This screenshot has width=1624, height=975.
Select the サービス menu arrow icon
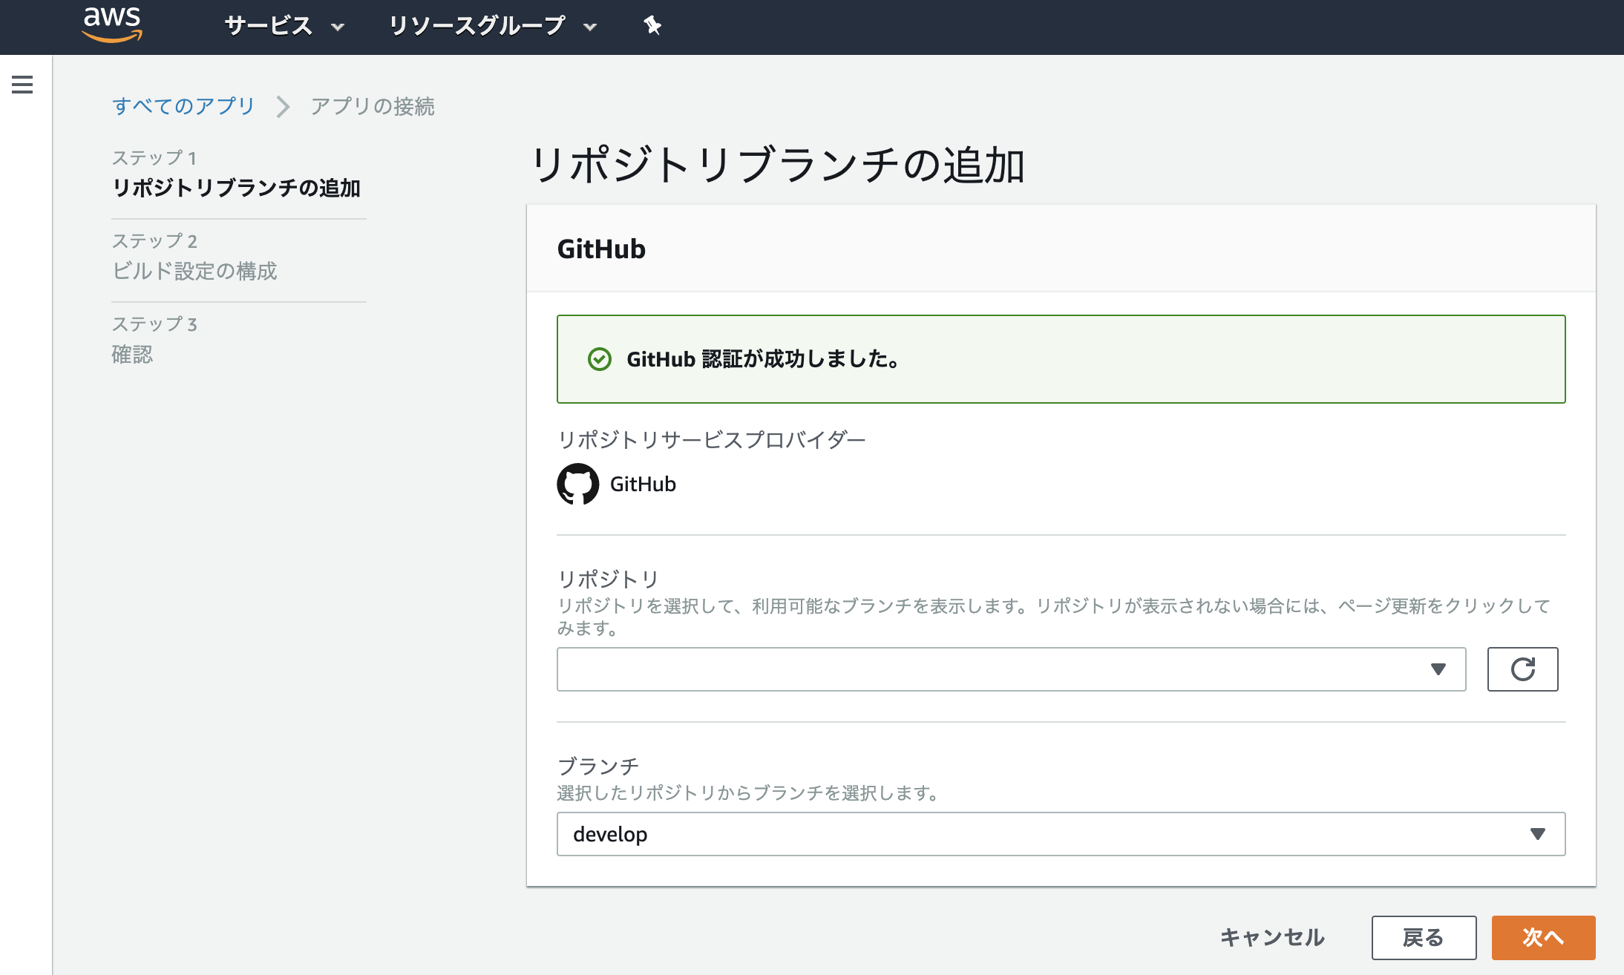click(x=338, y=27)
